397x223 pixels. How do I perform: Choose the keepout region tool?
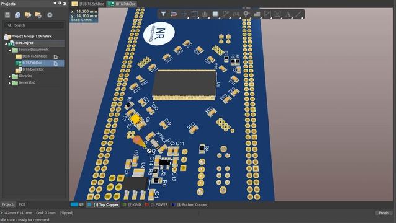coord(267,14)
